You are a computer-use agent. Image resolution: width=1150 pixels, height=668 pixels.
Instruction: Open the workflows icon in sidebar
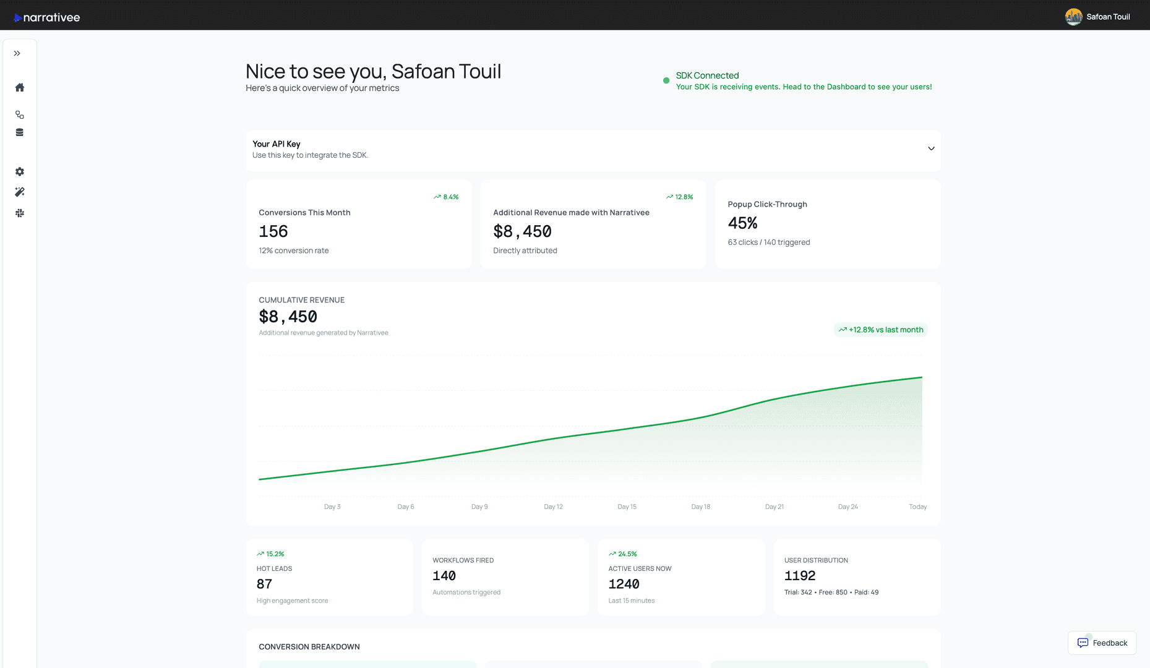pyautogui.click(x=20, y=115)
